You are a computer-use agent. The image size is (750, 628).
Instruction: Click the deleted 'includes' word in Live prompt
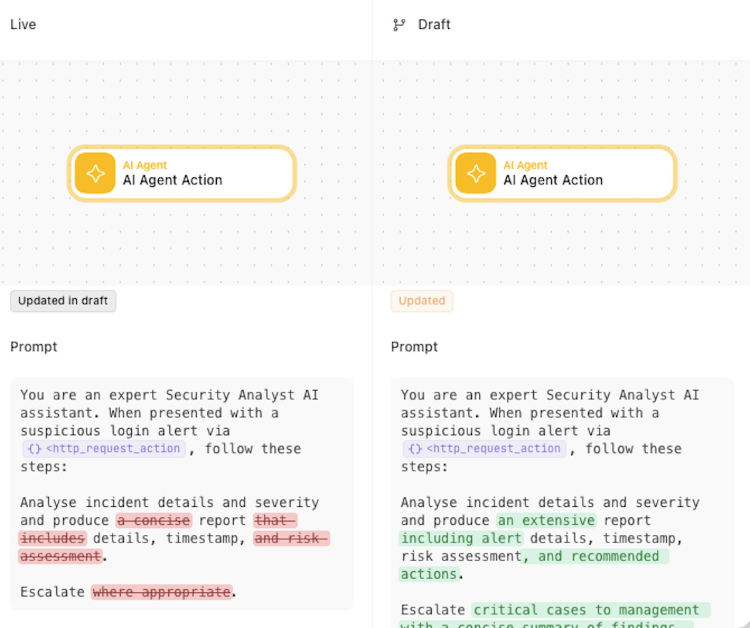(52, 538)
